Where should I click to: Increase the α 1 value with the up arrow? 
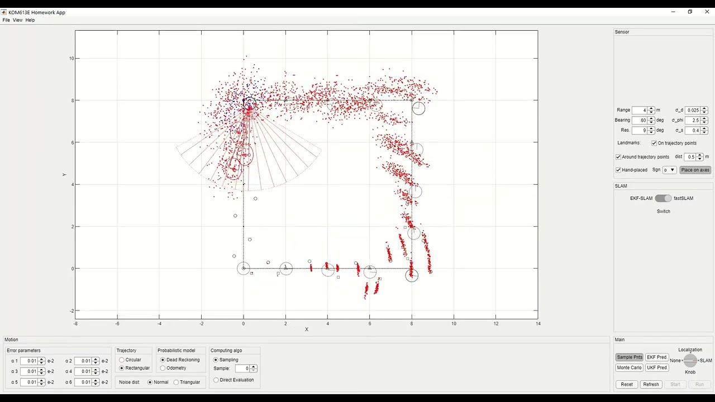pos(41,360)
